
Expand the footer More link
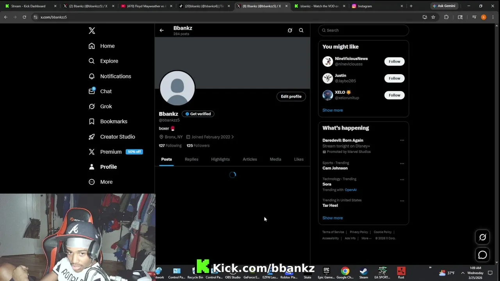366,238
